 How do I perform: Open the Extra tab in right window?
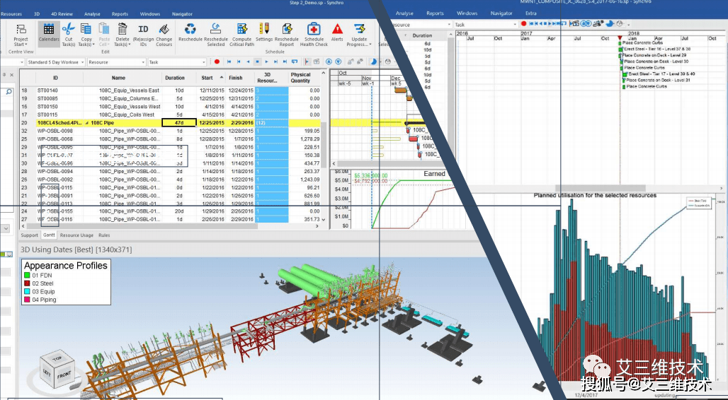click(x=531, y=13)
